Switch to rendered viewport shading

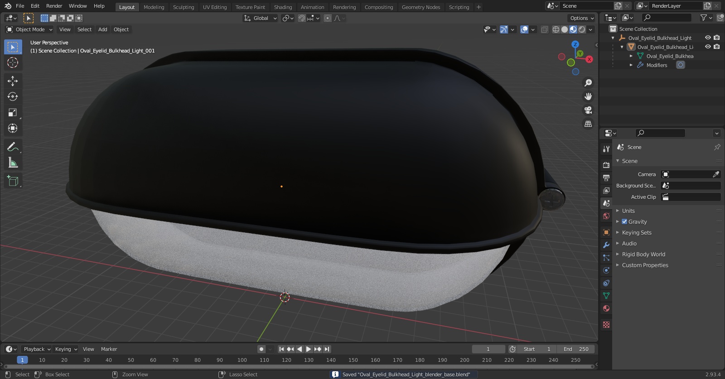point(582,29)
